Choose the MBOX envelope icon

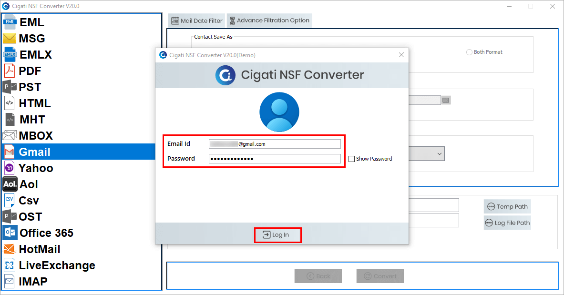click(x=10, y=135)
